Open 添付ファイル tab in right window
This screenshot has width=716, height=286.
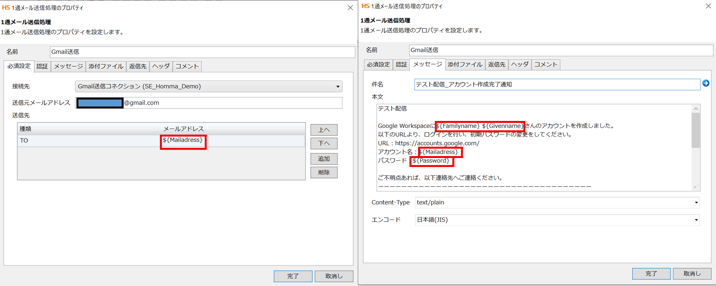(465, 65)
